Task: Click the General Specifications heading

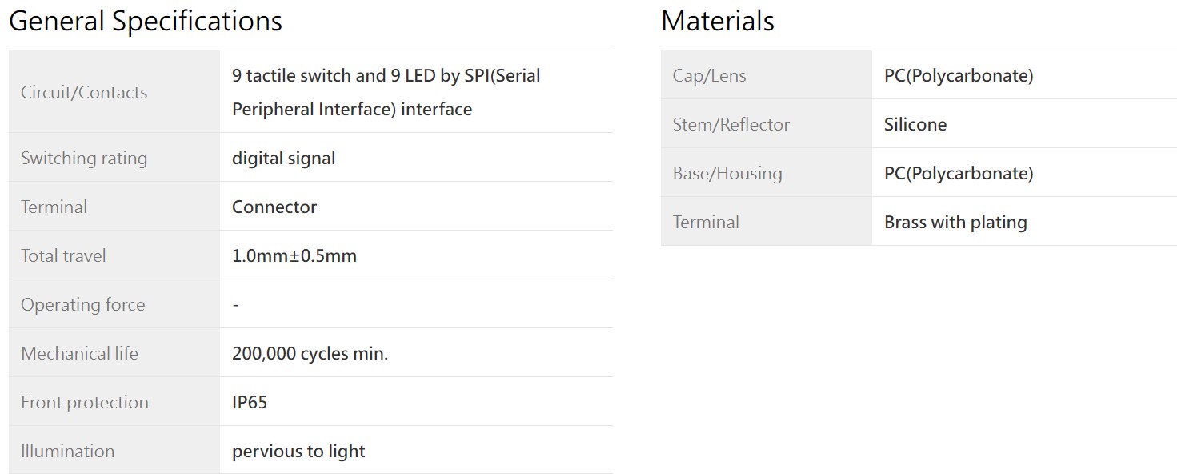Action: click(145, 21)
